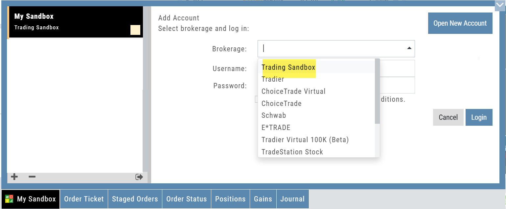Choose Tradier Virtual 100K (Beta)
Image resolution: width=506 pixels, height=209 pixels.
click(305, 140)
